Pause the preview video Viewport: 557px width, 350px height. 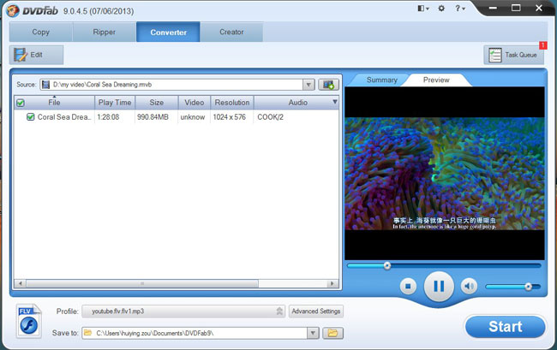[x=439, y=286]
